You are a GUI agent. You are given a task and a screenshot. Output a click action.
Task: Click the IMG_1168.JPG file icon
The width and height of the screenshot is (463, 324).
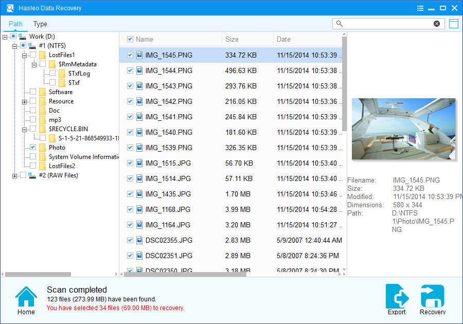(x=139, y=209)
